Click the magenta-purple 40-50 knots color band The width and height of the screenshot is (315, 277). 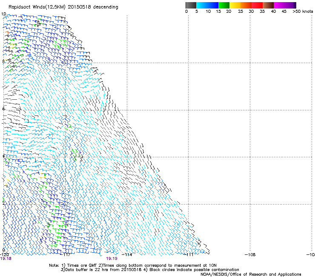285,5
